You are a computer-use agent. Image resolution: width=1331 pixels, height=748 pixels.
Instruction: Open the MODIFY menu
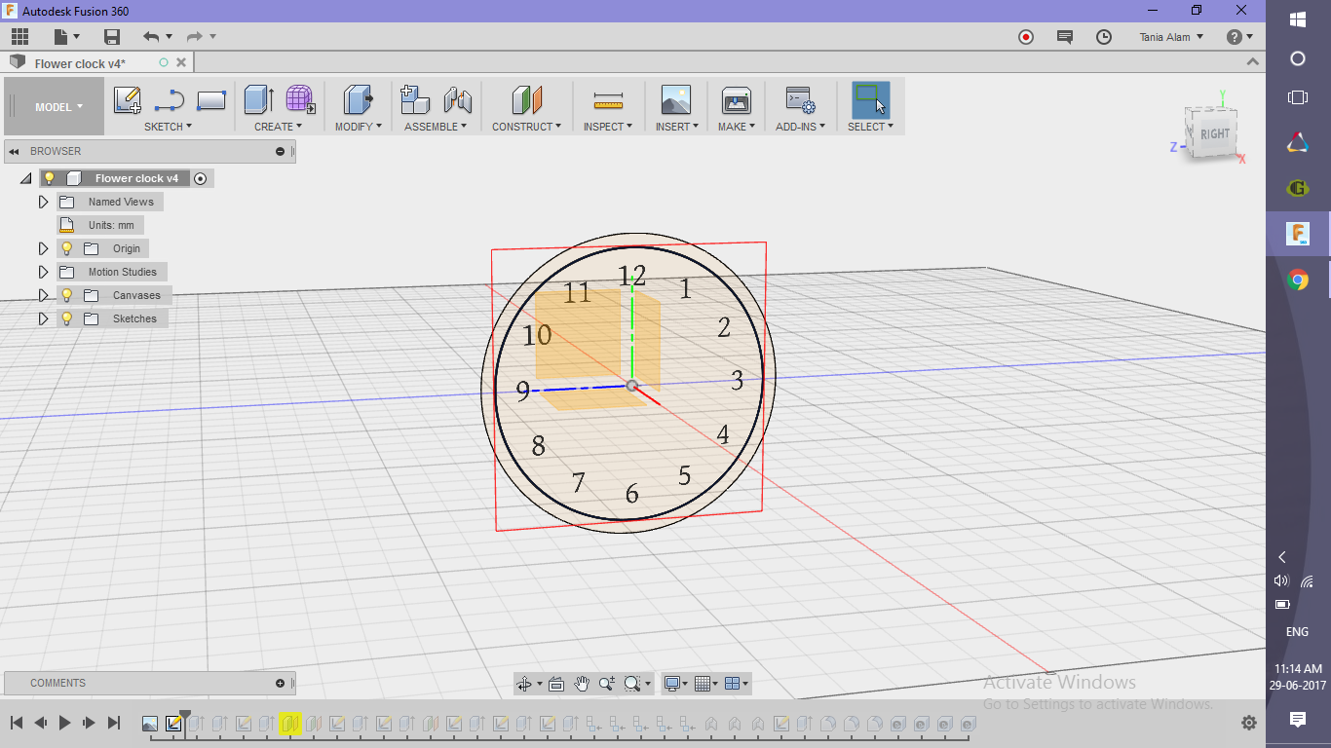pos(358,127)
